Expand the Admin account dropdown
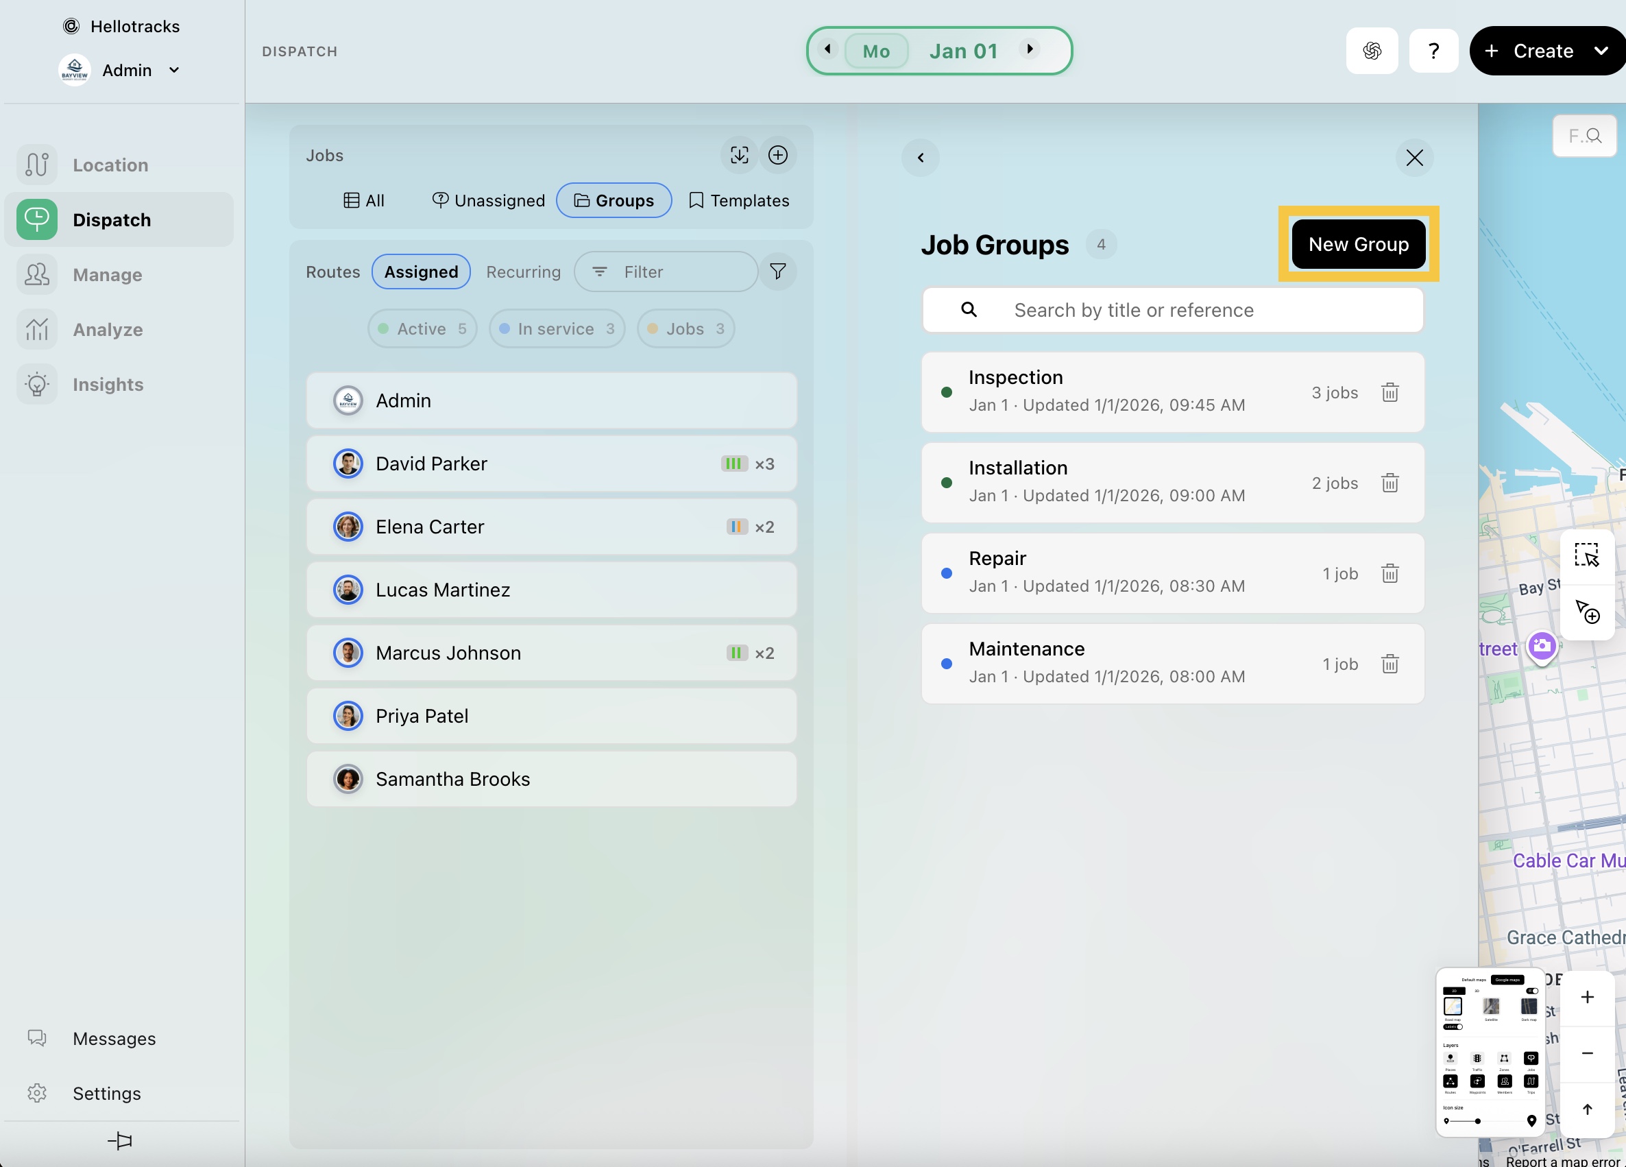The height and width of the screenshot is (1167, 1626). [x=174, y=71]
